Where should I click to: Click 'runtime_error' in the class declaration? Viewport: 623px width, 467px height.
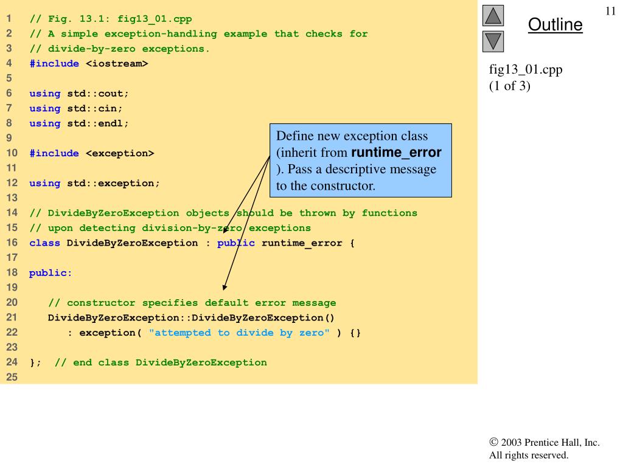click(x=302, y=243)
